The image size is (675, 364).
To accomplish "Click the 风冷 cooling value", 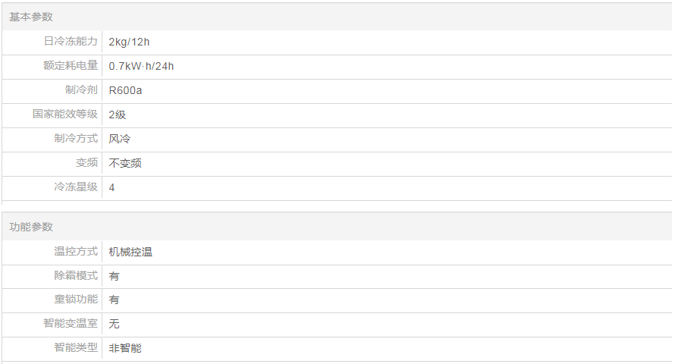I will 120,139.
